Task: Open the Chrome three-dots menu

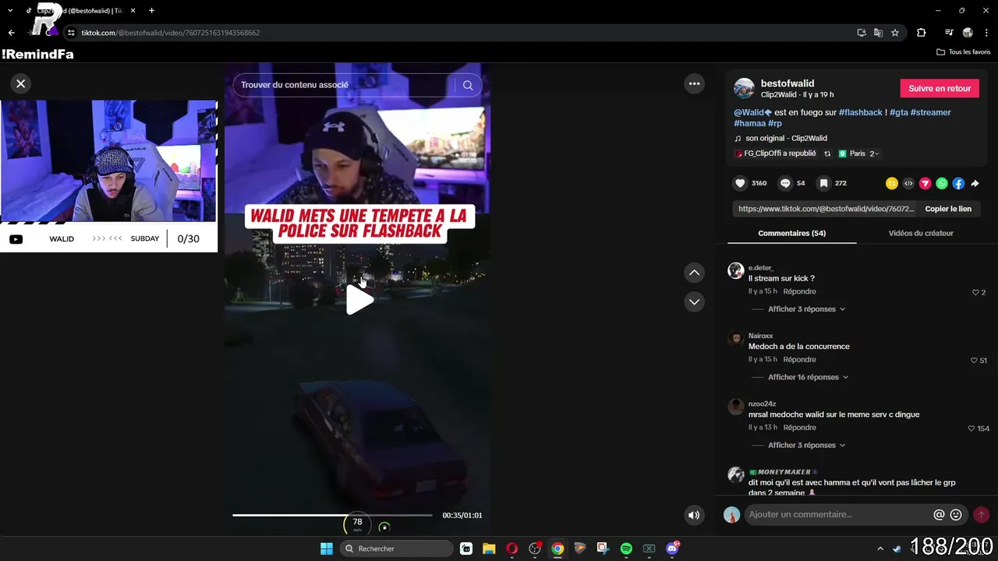Action: (986, 33)
